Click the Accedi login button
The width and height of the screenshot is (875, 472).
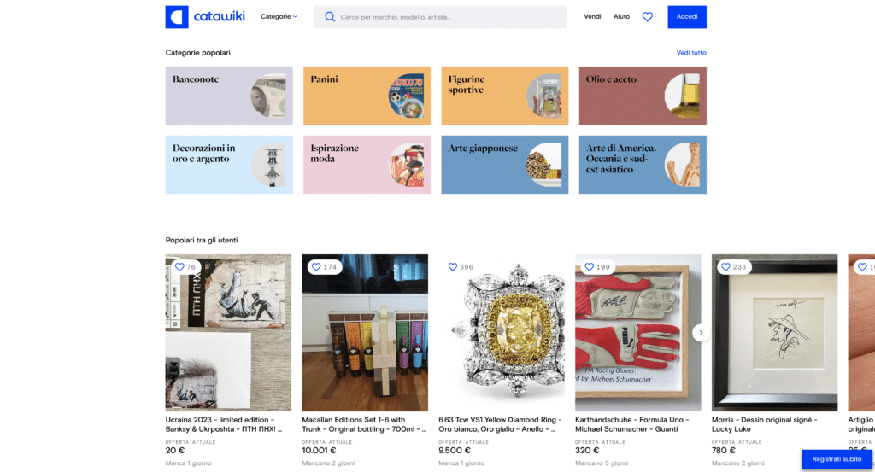pyautogui.click(x=686, y=17)
